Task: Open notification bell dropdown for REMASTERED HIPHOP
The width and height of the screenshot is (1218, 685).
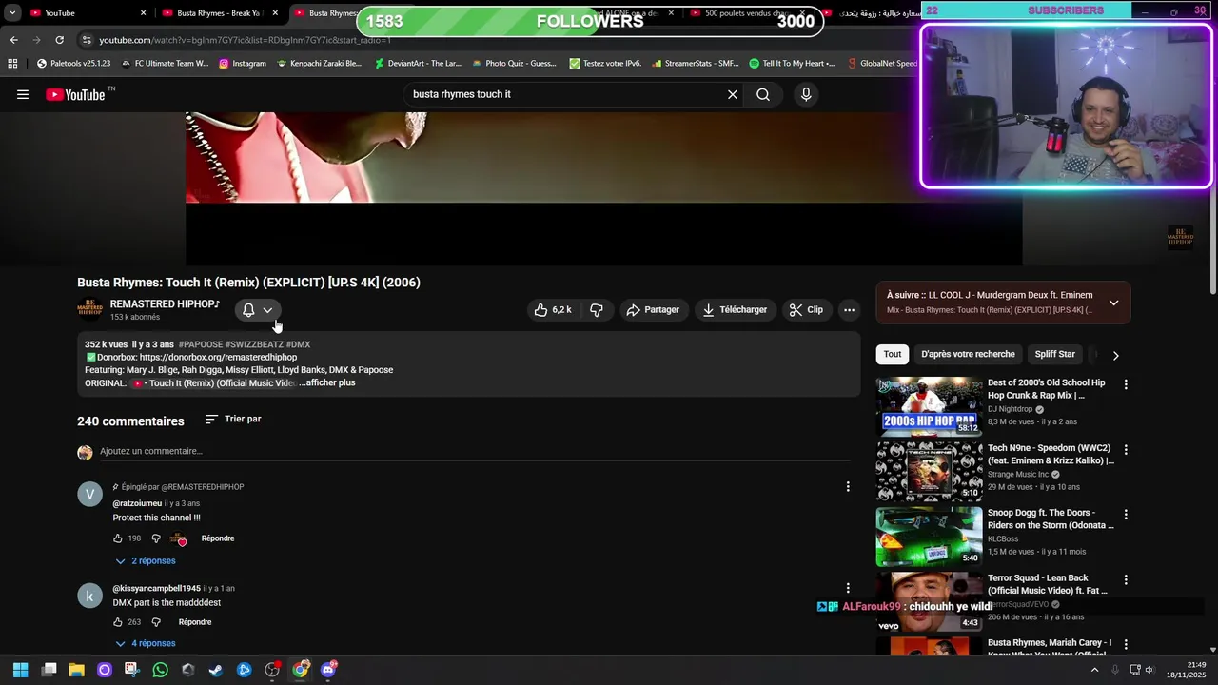Action: pos(258,310)
